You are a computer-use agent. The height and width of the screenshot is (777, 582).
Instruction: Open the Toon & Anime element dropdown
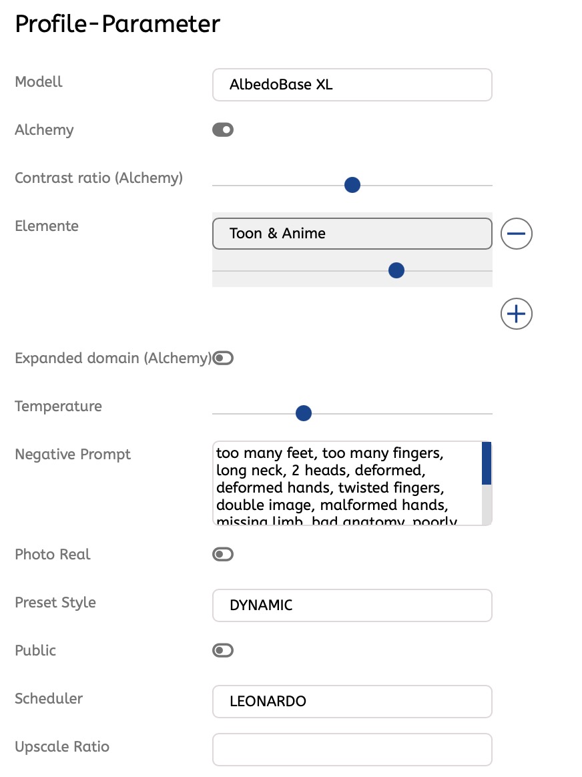352,234
